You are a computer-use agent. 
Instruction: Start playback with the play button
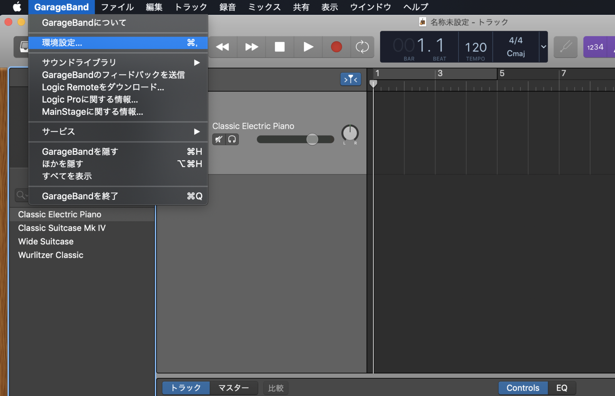coord(308,47)
